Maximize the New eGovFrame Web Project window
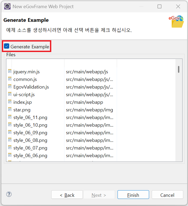 point(159,6)
